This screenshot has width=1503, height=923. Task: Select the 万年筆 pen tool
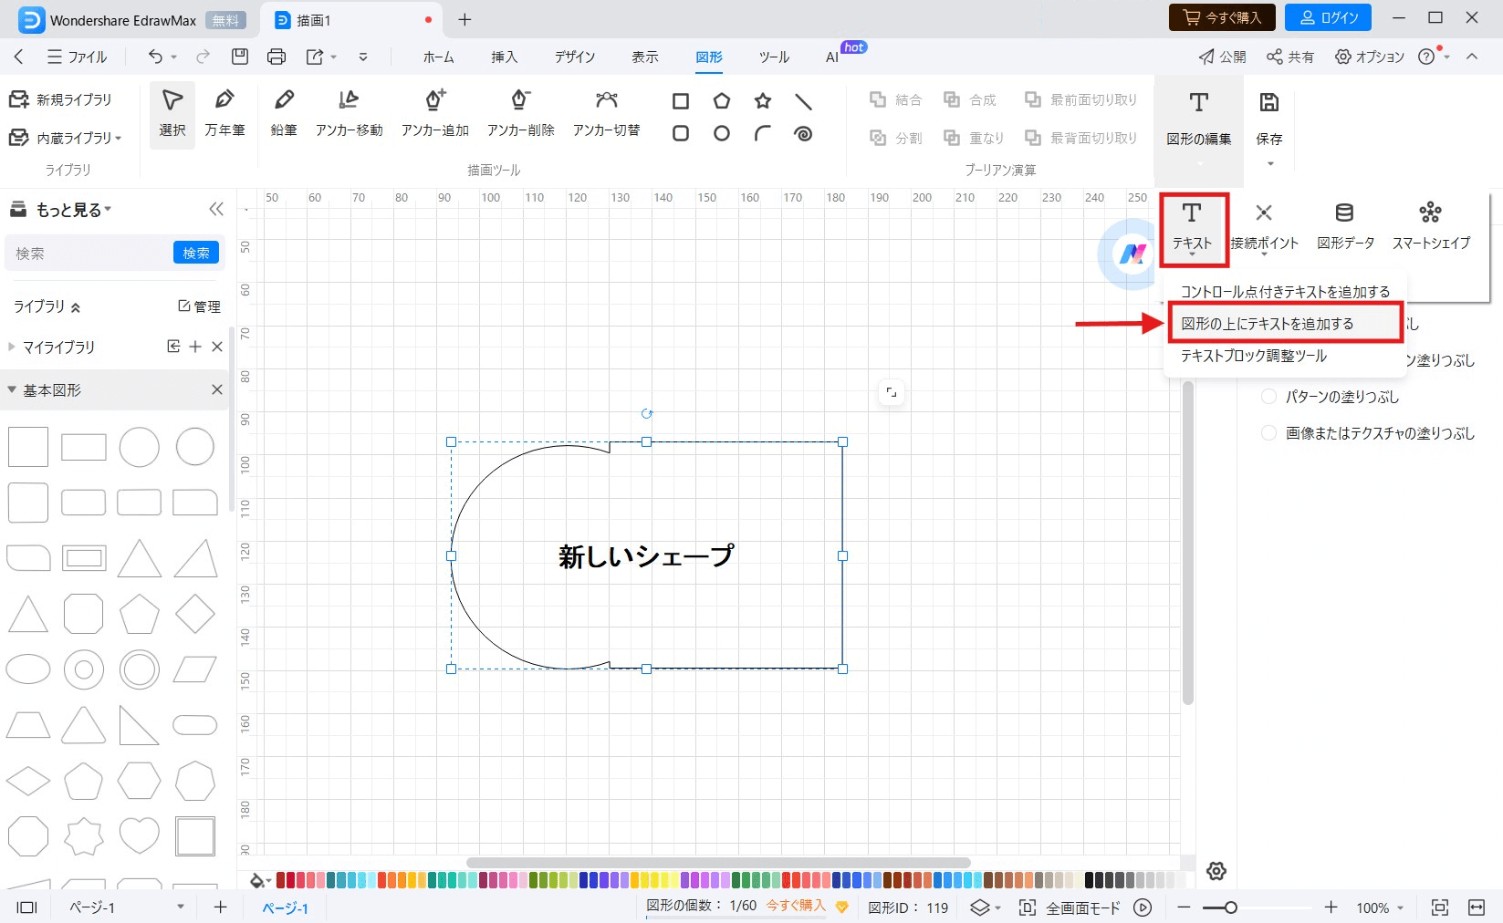tap(224, 114)
